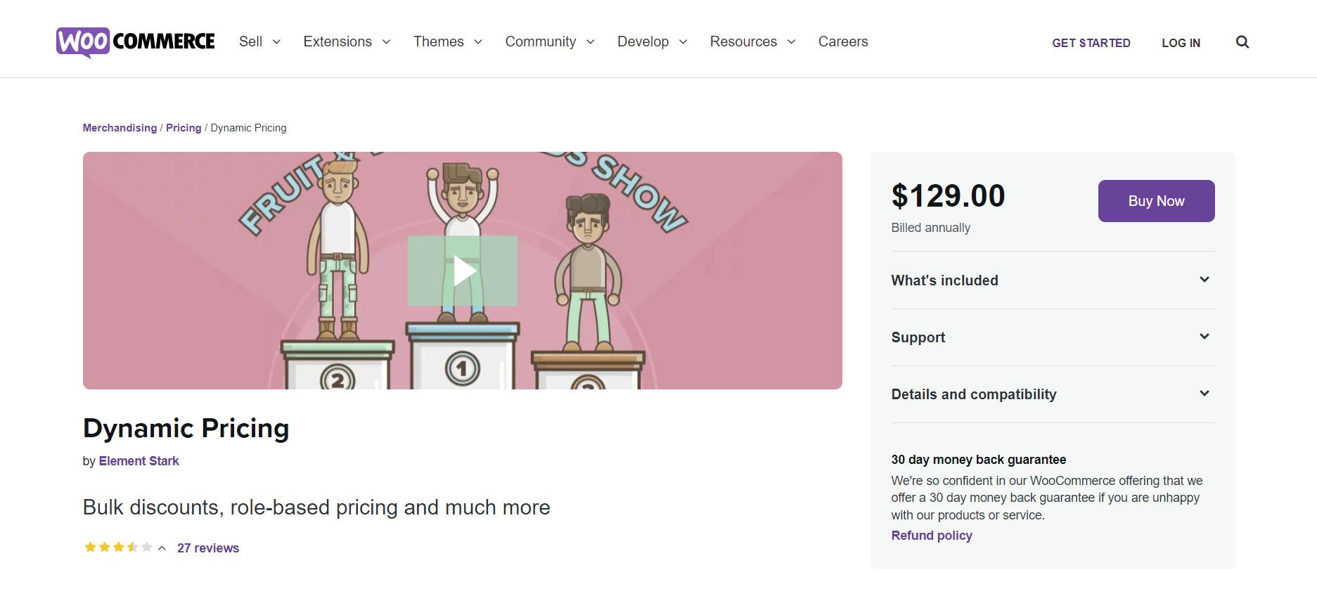1317x589 pixels.
Task: Open the Refund policy link
Action: (932, 536)
